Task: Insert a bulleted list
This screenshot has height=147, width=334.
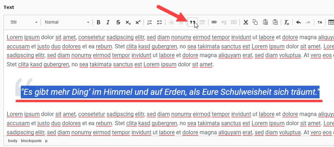Action: [x=159, y=22]
